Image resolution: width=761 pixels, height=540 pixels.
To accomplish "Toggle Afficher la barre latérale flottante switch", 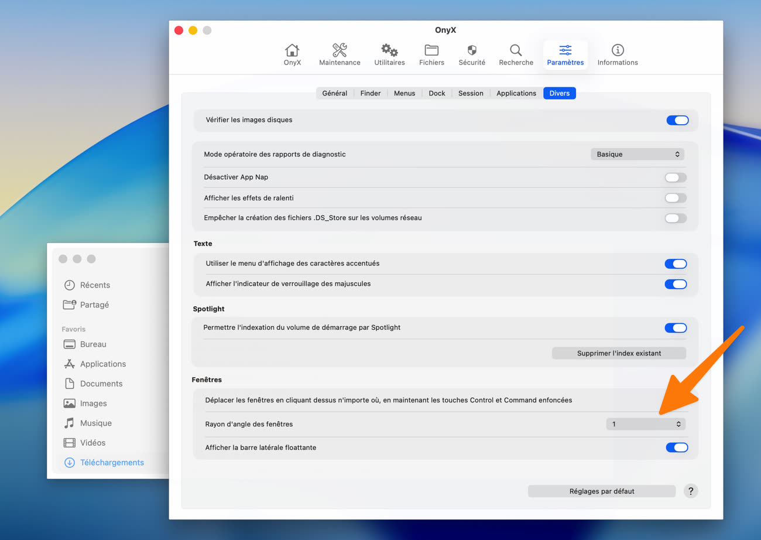I will [677, 448].
